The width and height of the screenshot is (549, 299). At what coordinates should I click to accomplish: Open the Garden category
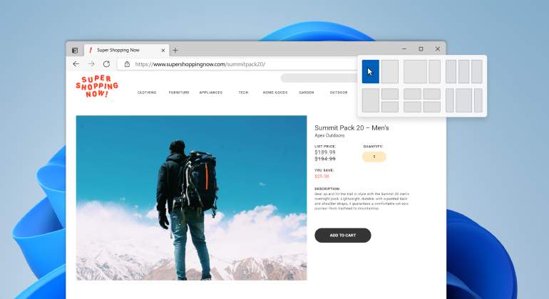(307, 93)
